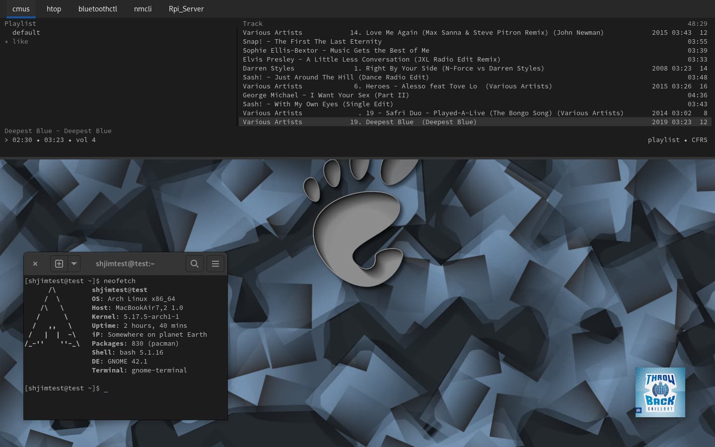Select Heroes Alesso feat Tove Lo track
This screenshot has height=447, width=715.
pos(475,86)
